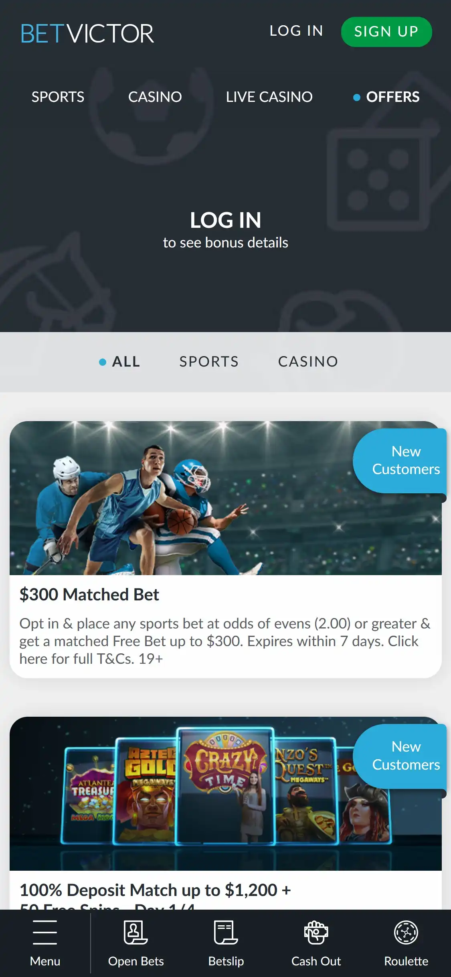Go to the BetVictor logo home
451x977 pixels.
point(87,33)
